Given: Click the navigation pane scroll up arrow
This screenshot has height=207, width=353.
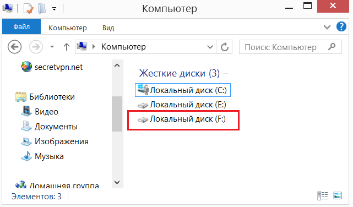Looking at the screenshot, I should click(117, 66).
